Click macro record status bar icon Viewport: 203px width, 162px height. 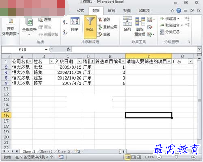(61, 157)
